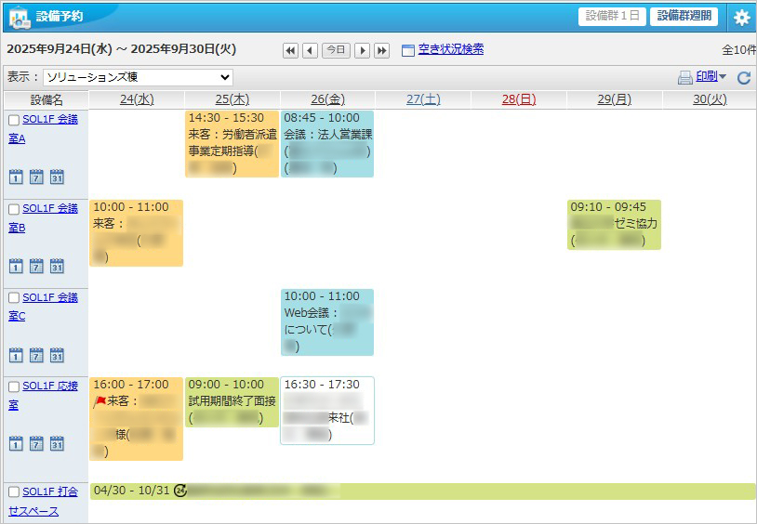This screenshot has width=757, height=524.
Task: Select the 30(火) day header
Action: click(x=710, y=99)
